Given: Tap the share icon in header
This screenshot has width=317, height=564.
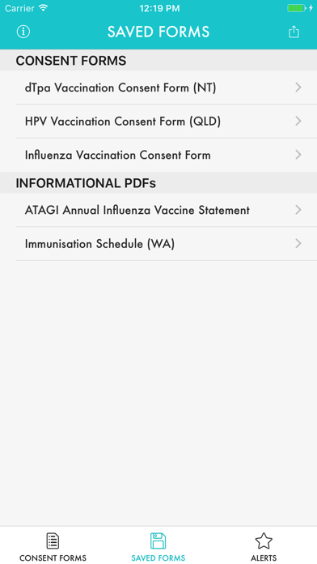Looking at the screenshot, I should click(x=294, y=32).
